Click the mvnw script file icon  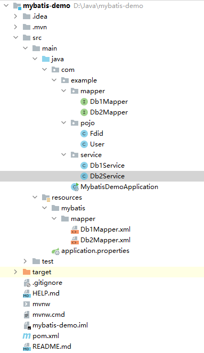[27, 304]
